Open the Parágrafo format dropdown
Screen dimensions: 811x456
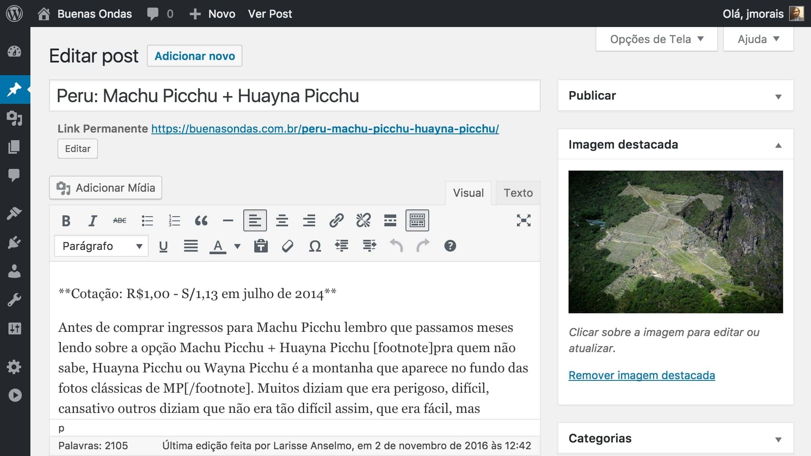[x=101, y=246]
